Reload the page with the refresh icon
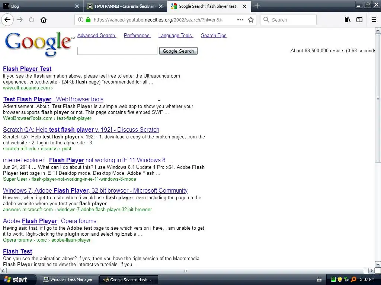Image resolution: width=381 pixels, height=285 pixels. pos(32,20)
